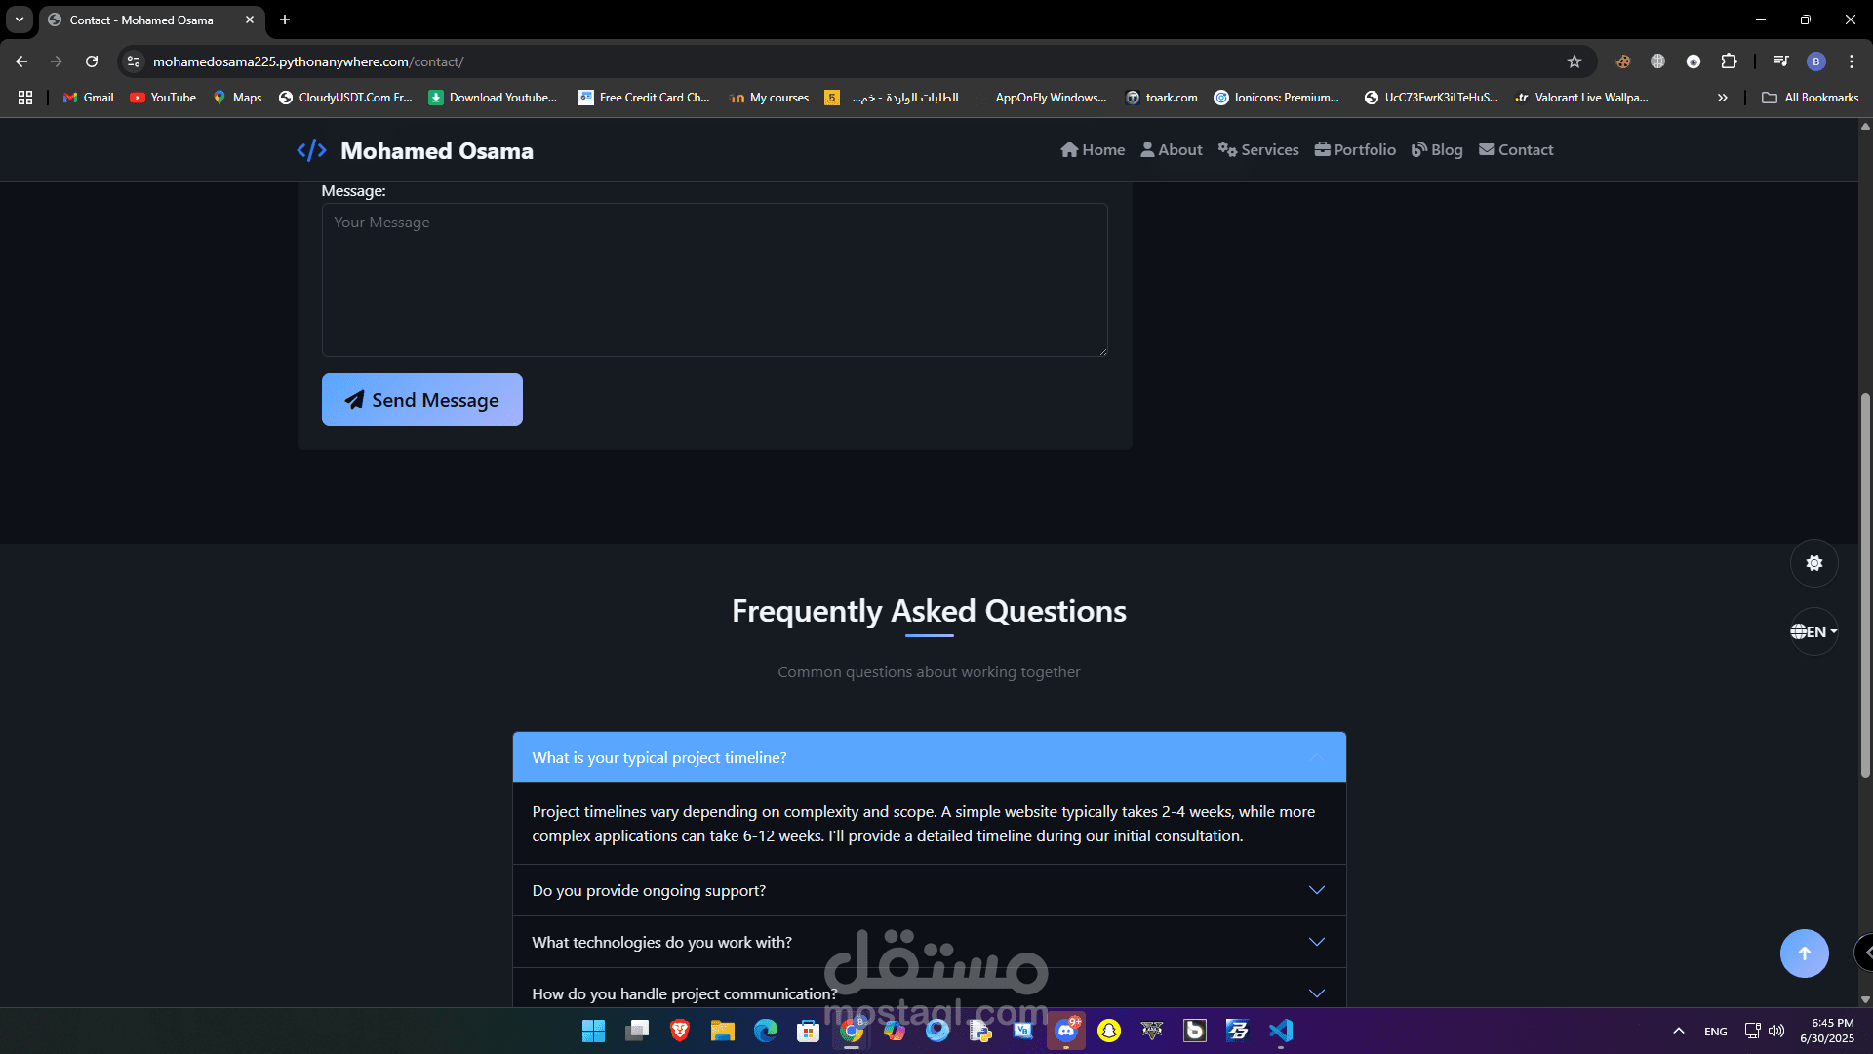Bookmark this page with the star icon

[1574, 61]
